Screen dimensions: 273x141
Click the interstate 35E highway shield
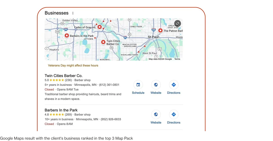click(153, 30)
